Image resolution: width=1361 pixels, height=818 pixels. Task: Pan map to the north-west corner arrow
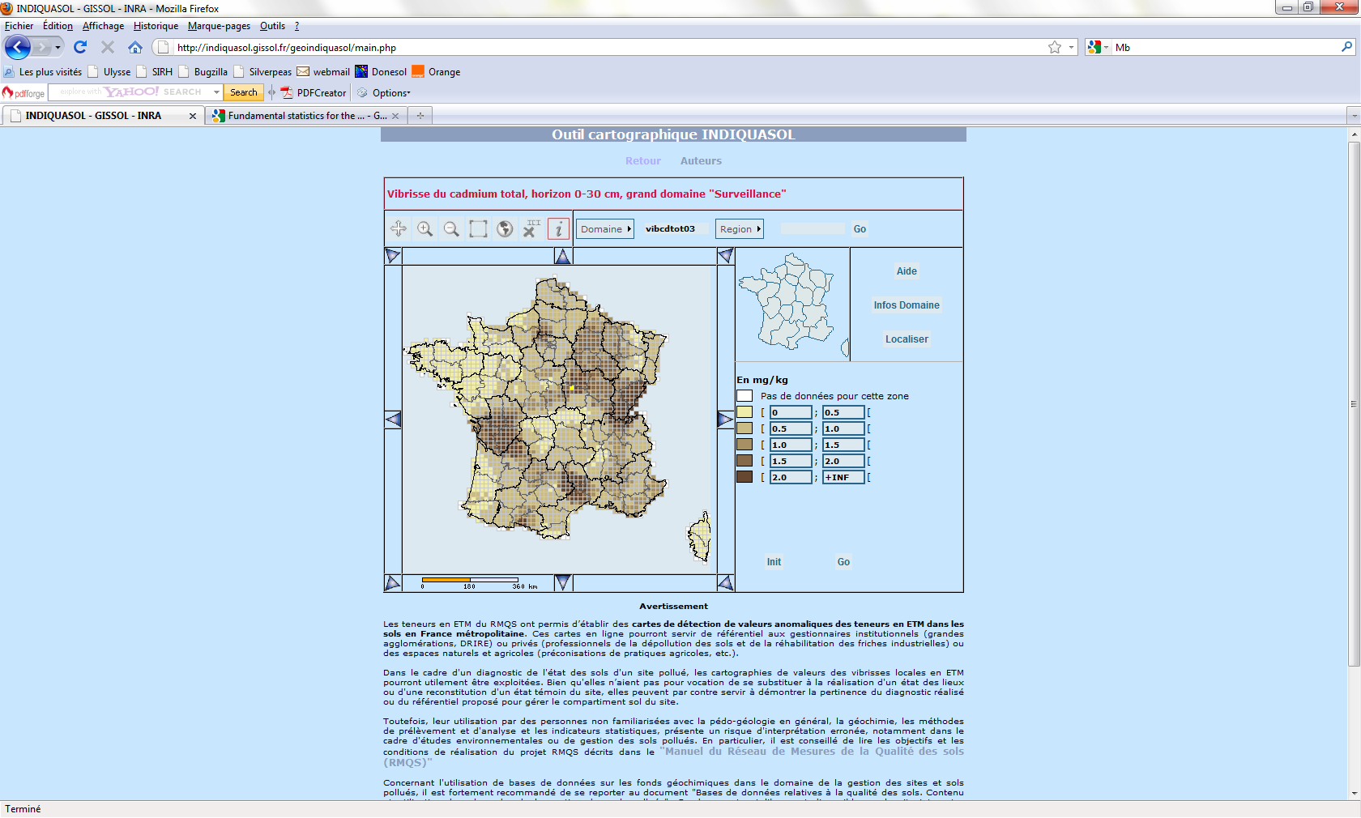coord(393,256)
